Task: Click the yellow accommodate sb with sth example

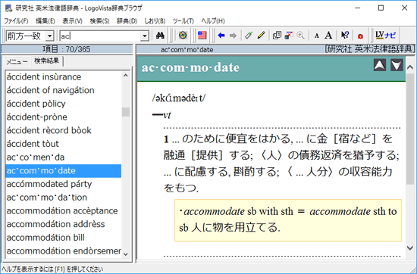Action: [288, 220]
